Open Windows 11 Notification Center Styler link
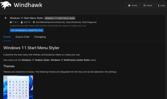This screenshot has height=99, width=167. pyautogui.click(x=70, y=60)
